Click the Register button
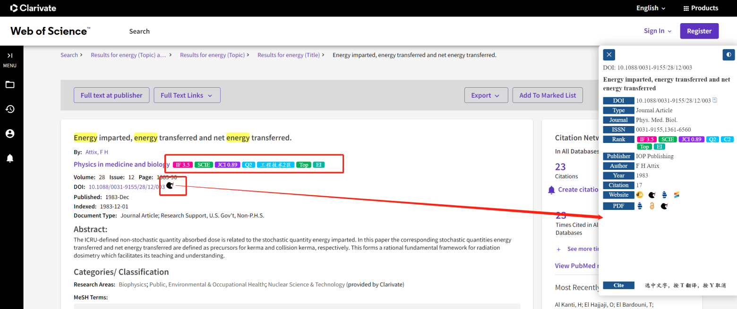Image resolution: width=737 pixels, height=309 pixels. pyautogui.click(x=699, y=31)
